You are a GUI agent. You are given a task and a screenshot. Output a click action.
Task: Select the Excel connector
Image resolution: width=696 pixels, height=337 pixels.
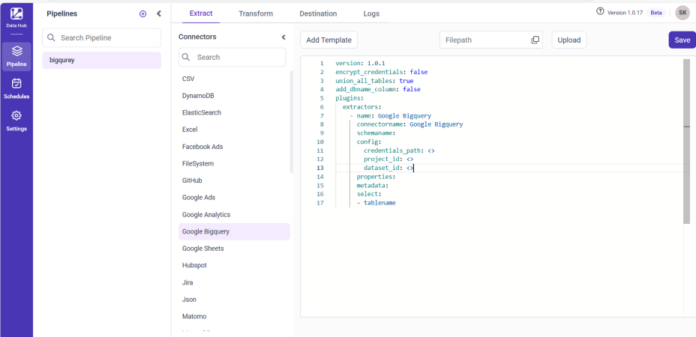[x=234, y=130]
